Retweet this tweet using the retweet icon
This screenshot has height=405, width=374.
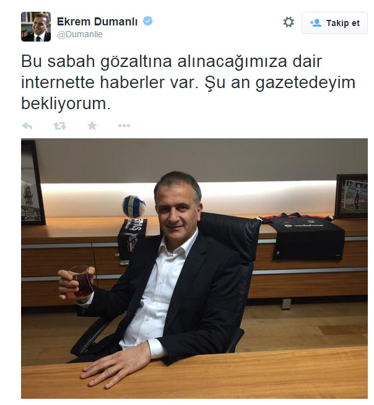60,126
